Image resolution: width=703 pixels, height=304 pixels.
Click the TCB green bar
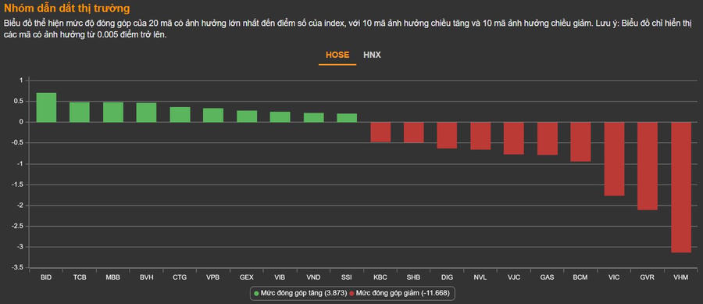click(80, 112)
